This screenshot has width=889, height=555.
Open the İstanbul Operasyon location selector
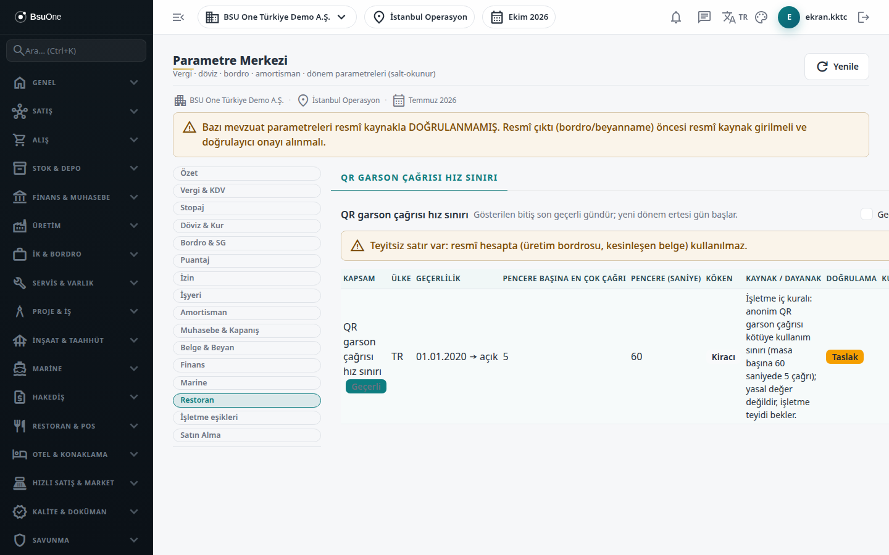tap(420, 17)
